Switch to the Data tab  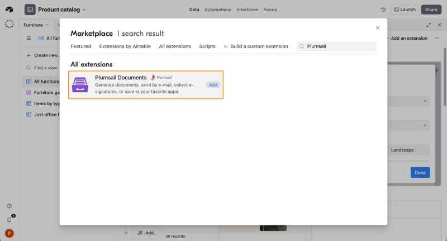pyautogui.click(x=194, y=10)
